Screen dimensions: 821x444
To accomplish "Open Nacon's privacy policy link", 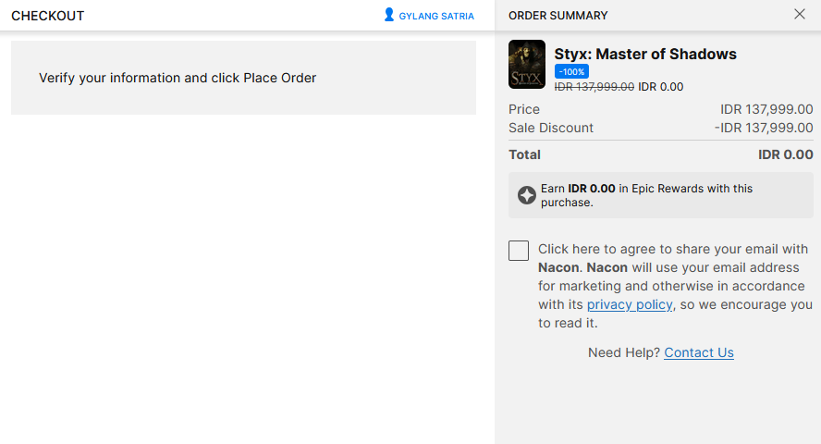I will pos(630,304).
